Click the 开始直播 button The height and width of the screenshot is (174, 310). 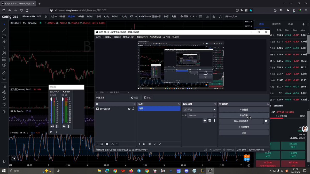(x=244, y=110)
